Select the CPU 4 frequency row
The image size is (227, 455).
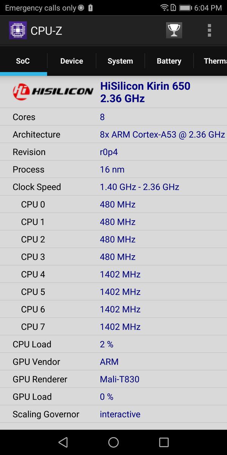point(113,275)
